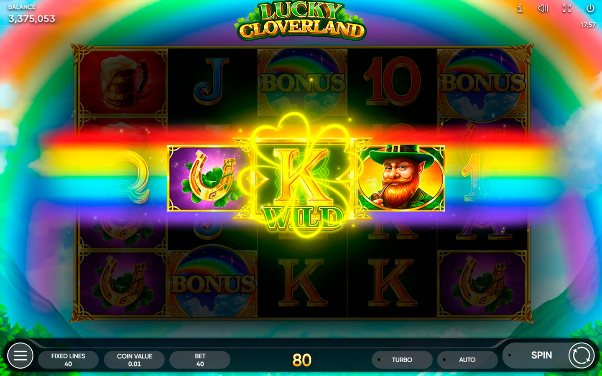Open the hamburger menu

(20, 356)
